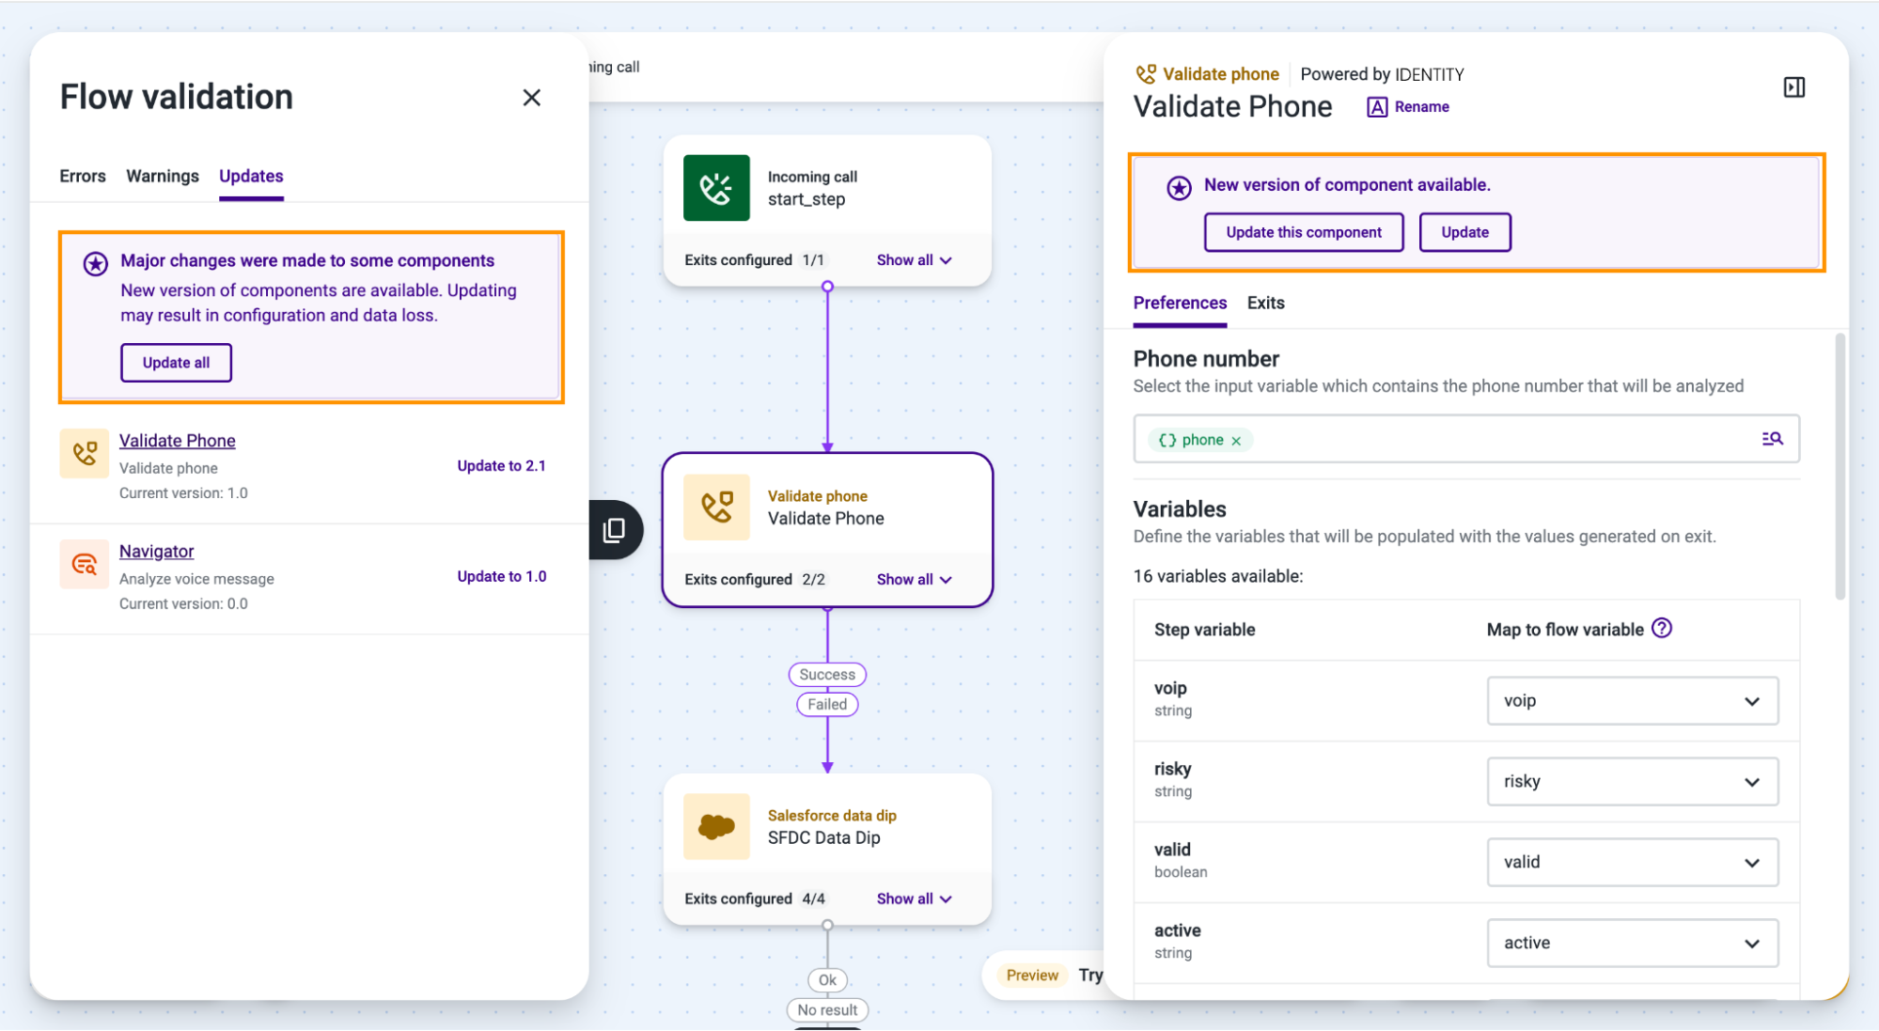1879x1031 pixels.
Task: Click the '16 variables available:' text
Action: click(x=1217, y=576)
